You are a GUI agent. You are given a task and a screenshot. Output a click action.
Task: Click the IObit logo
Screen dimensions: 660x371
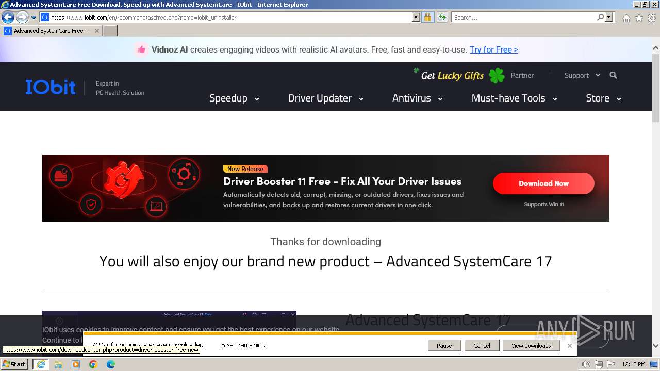(51, 87)
